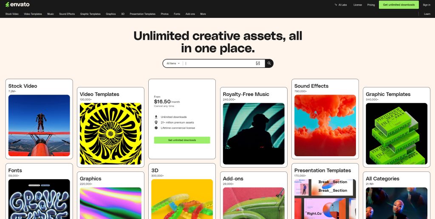
Task: Open the Fonts menu item
Action: [177, 14]
